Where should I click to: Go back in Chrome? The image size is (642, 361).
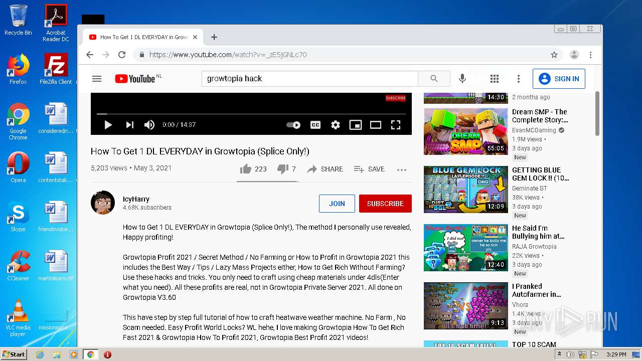pyautogui.click(x=90, y=55)
